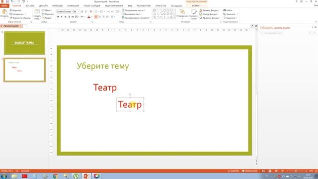318x179 pixels.
Task: Click the Windows Start button
Action: (4, 176)
